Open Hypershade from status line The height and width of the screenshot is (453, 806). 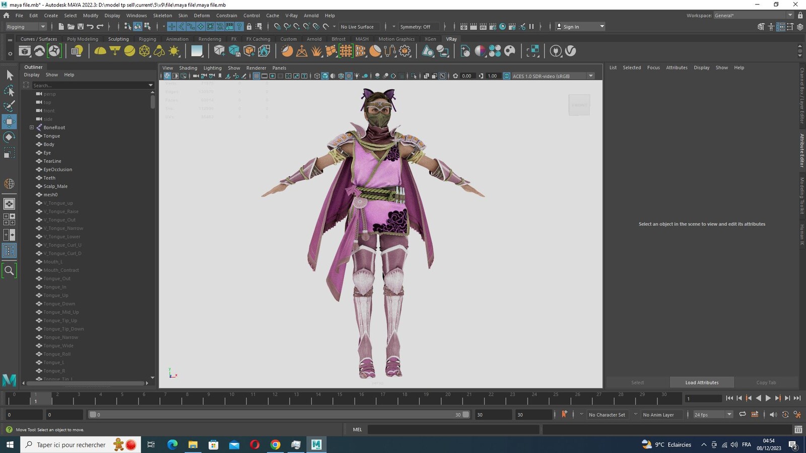(502, 27)
